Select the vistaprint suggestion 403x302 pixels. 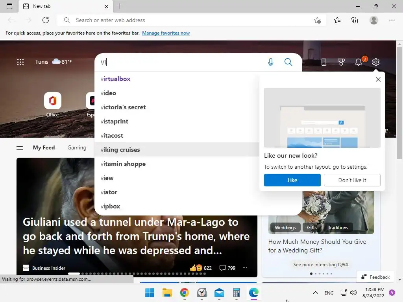(177, 121)
